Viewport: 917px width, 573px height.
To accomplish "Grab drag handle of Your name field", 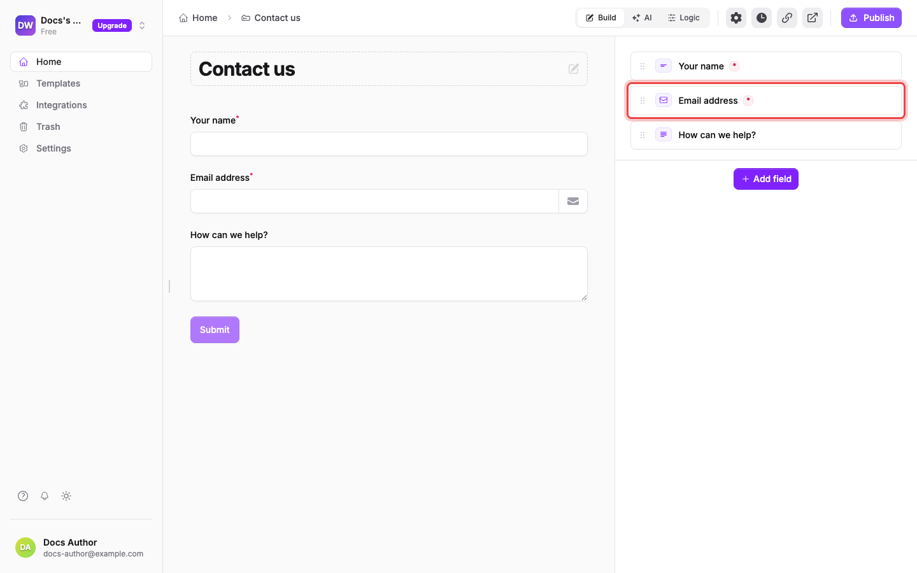I will click(643, 66).
